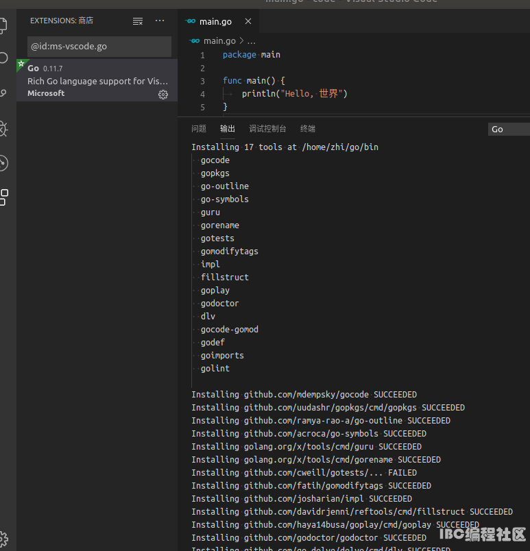
Task: Click acroca/go-symbols install line
Action: tap(309, 434)
